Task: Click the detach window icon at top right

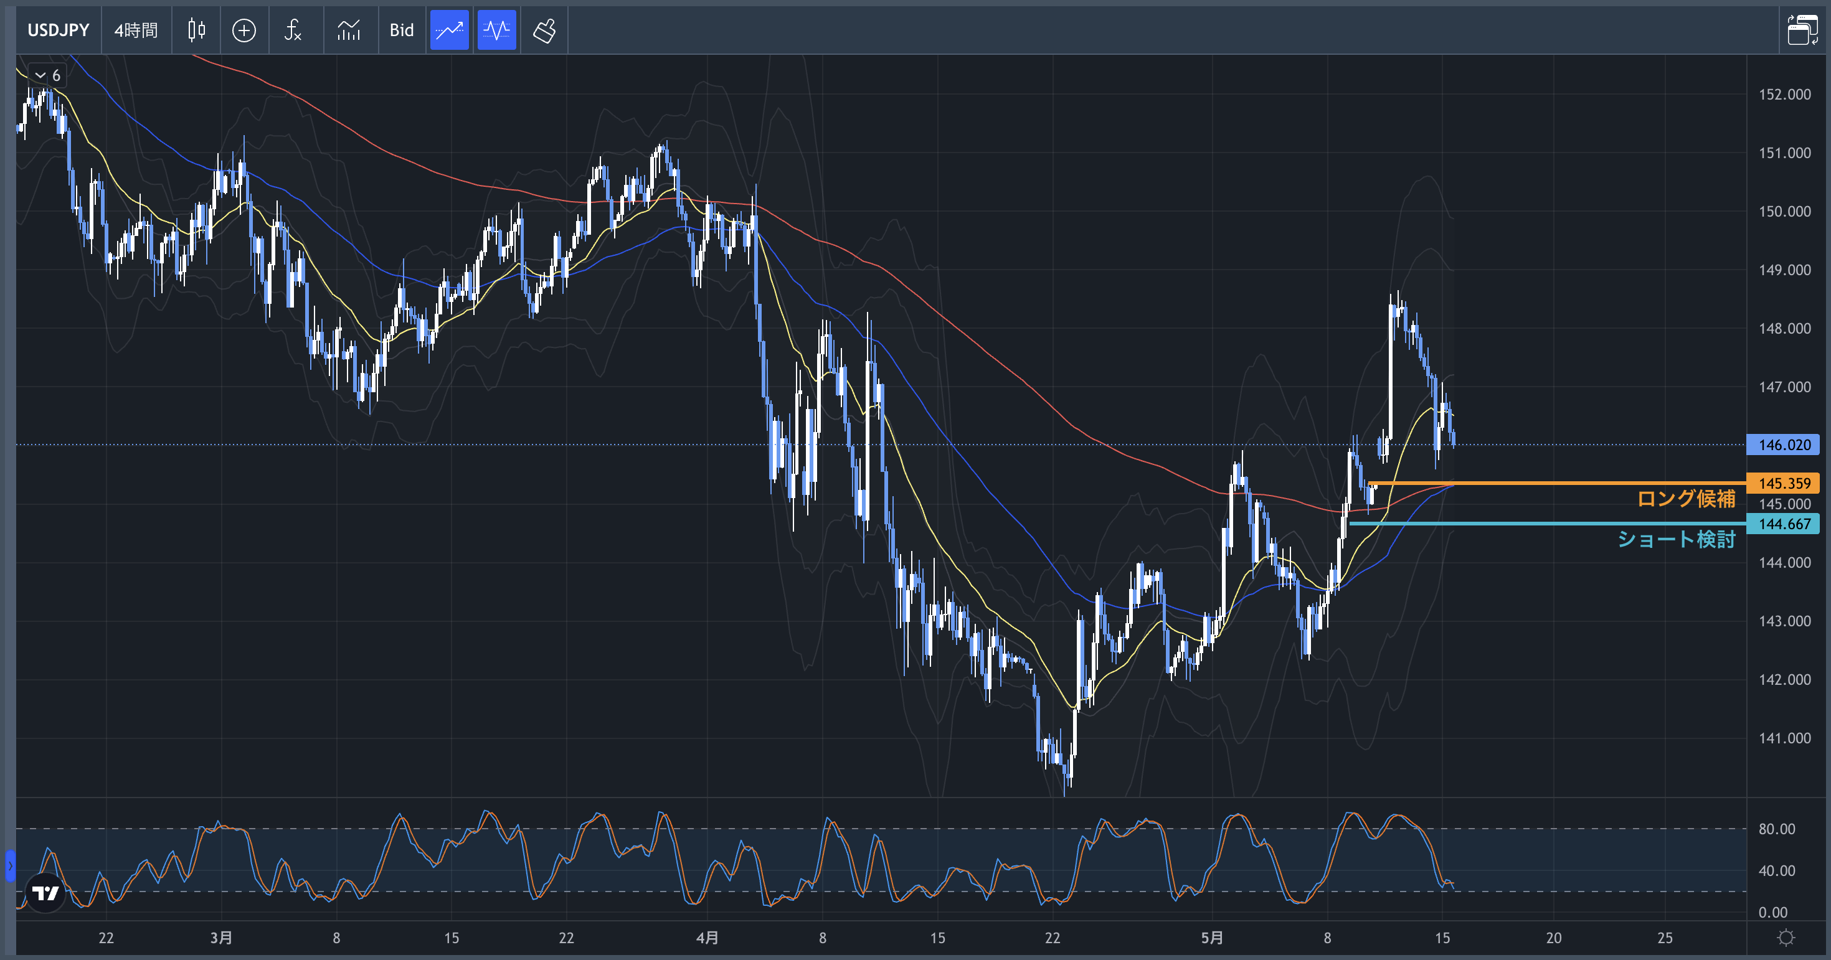Action: pyautogui.click(x=1802, y=30)
